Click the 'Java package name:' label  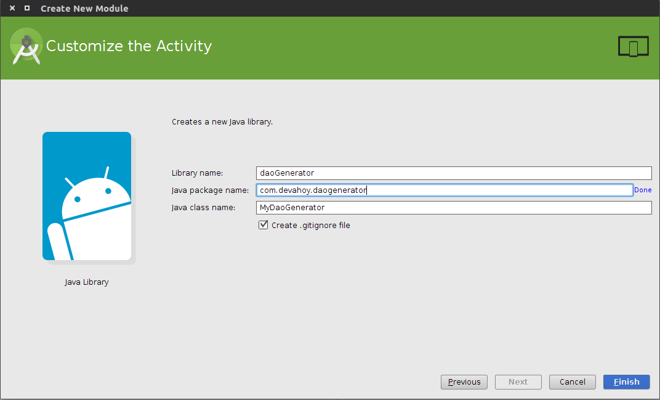(210, 190)
